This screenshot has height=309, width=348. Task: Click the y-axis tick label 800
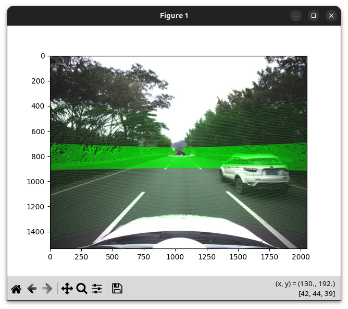tap(39, 156)
